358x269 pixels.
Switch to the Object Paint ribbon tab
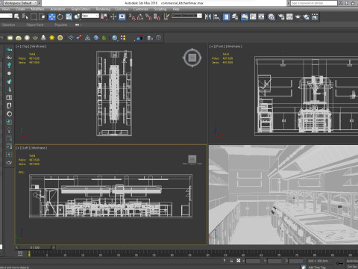coord(35,25)
